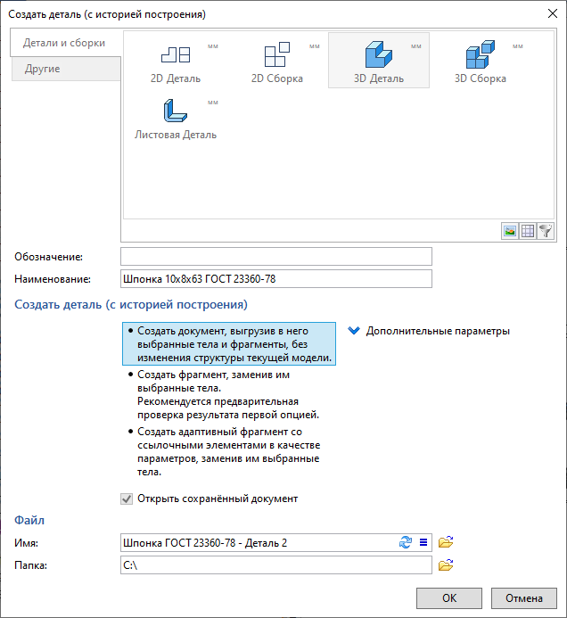Screen dimensions: 567x618
Task: Click the refresh icon in Имя field
Action: click(x=406, y=542)
